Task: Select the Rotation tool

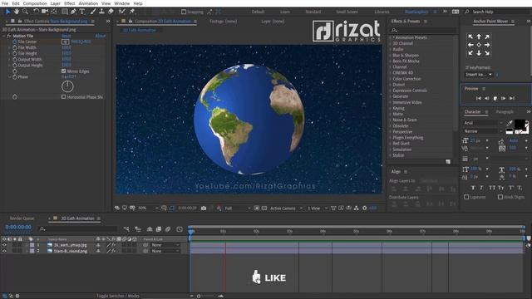Action: pyautogui.click(x=36, y=12)
